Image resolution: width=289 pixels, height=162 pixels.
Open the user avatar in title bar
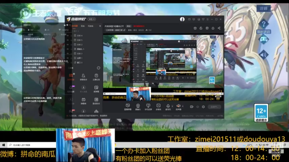[182, 19]
